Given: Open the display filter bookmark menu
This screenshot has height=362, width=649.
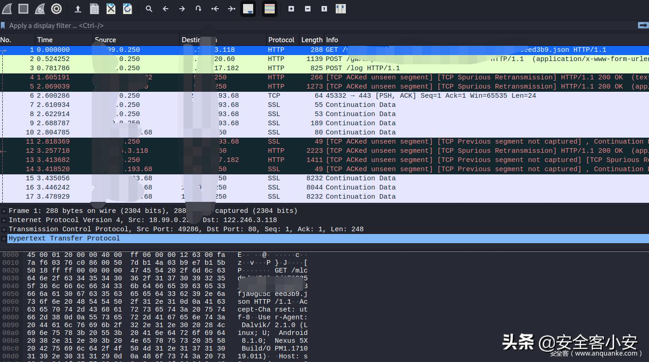Looking at the screenshot, I should click(x=3, y=26).
